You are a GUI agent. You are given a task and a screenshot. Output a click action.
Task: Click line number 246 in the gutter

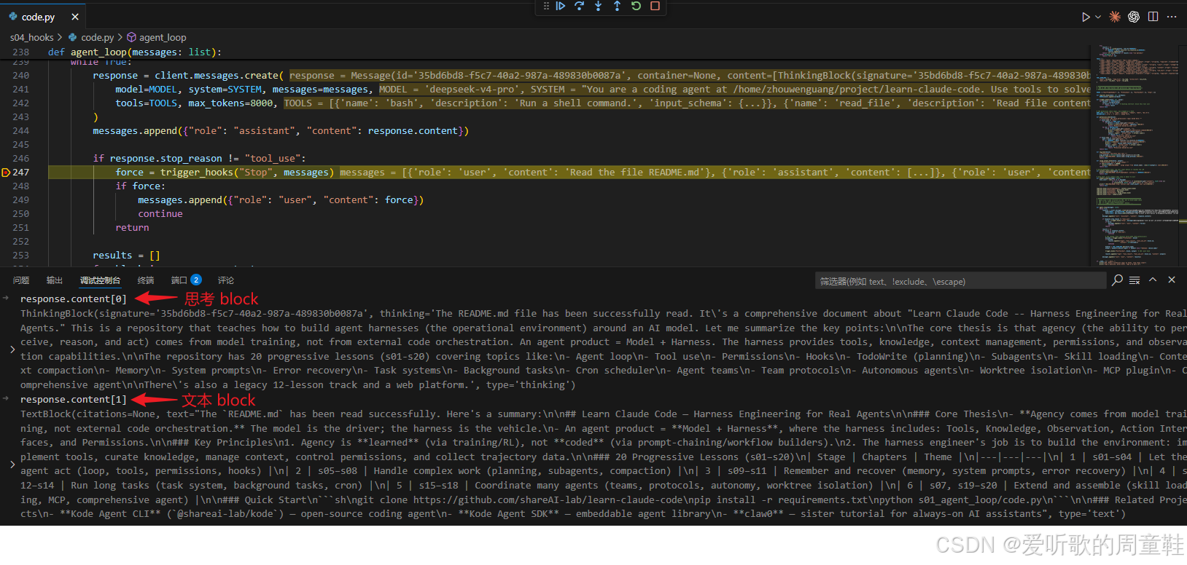click(21, 159)
